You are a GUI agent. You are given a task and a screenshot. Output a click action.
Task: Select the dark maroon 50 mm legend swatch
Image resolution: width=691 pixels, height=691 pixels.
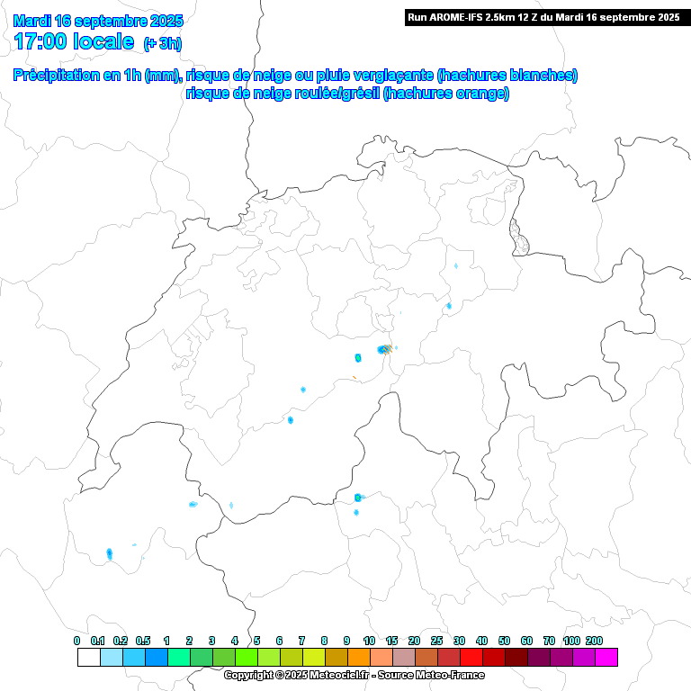[516, 657]
